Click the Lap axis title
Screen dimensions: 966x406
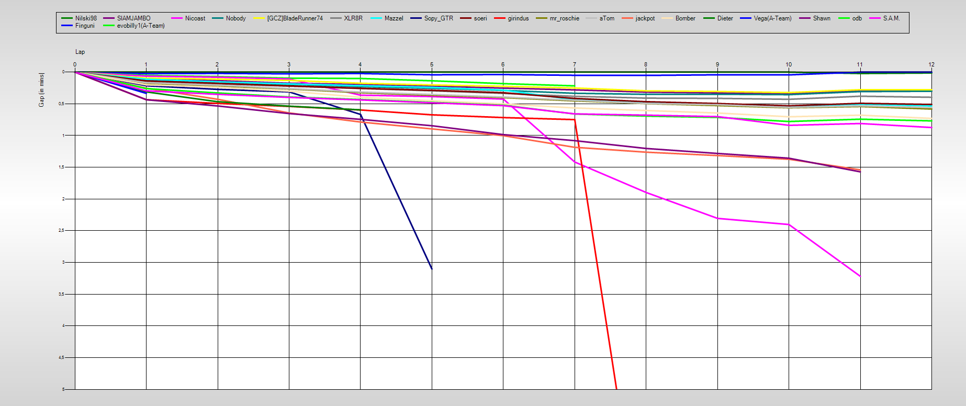click(x=80, y=52)
